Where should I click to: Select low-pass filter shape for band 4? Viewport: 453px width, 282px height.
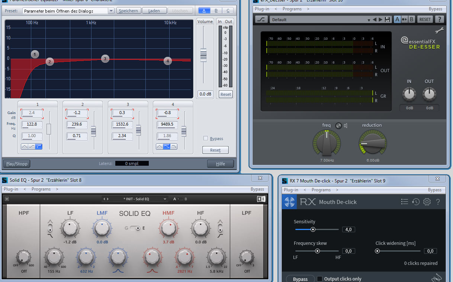coord(174,147)
